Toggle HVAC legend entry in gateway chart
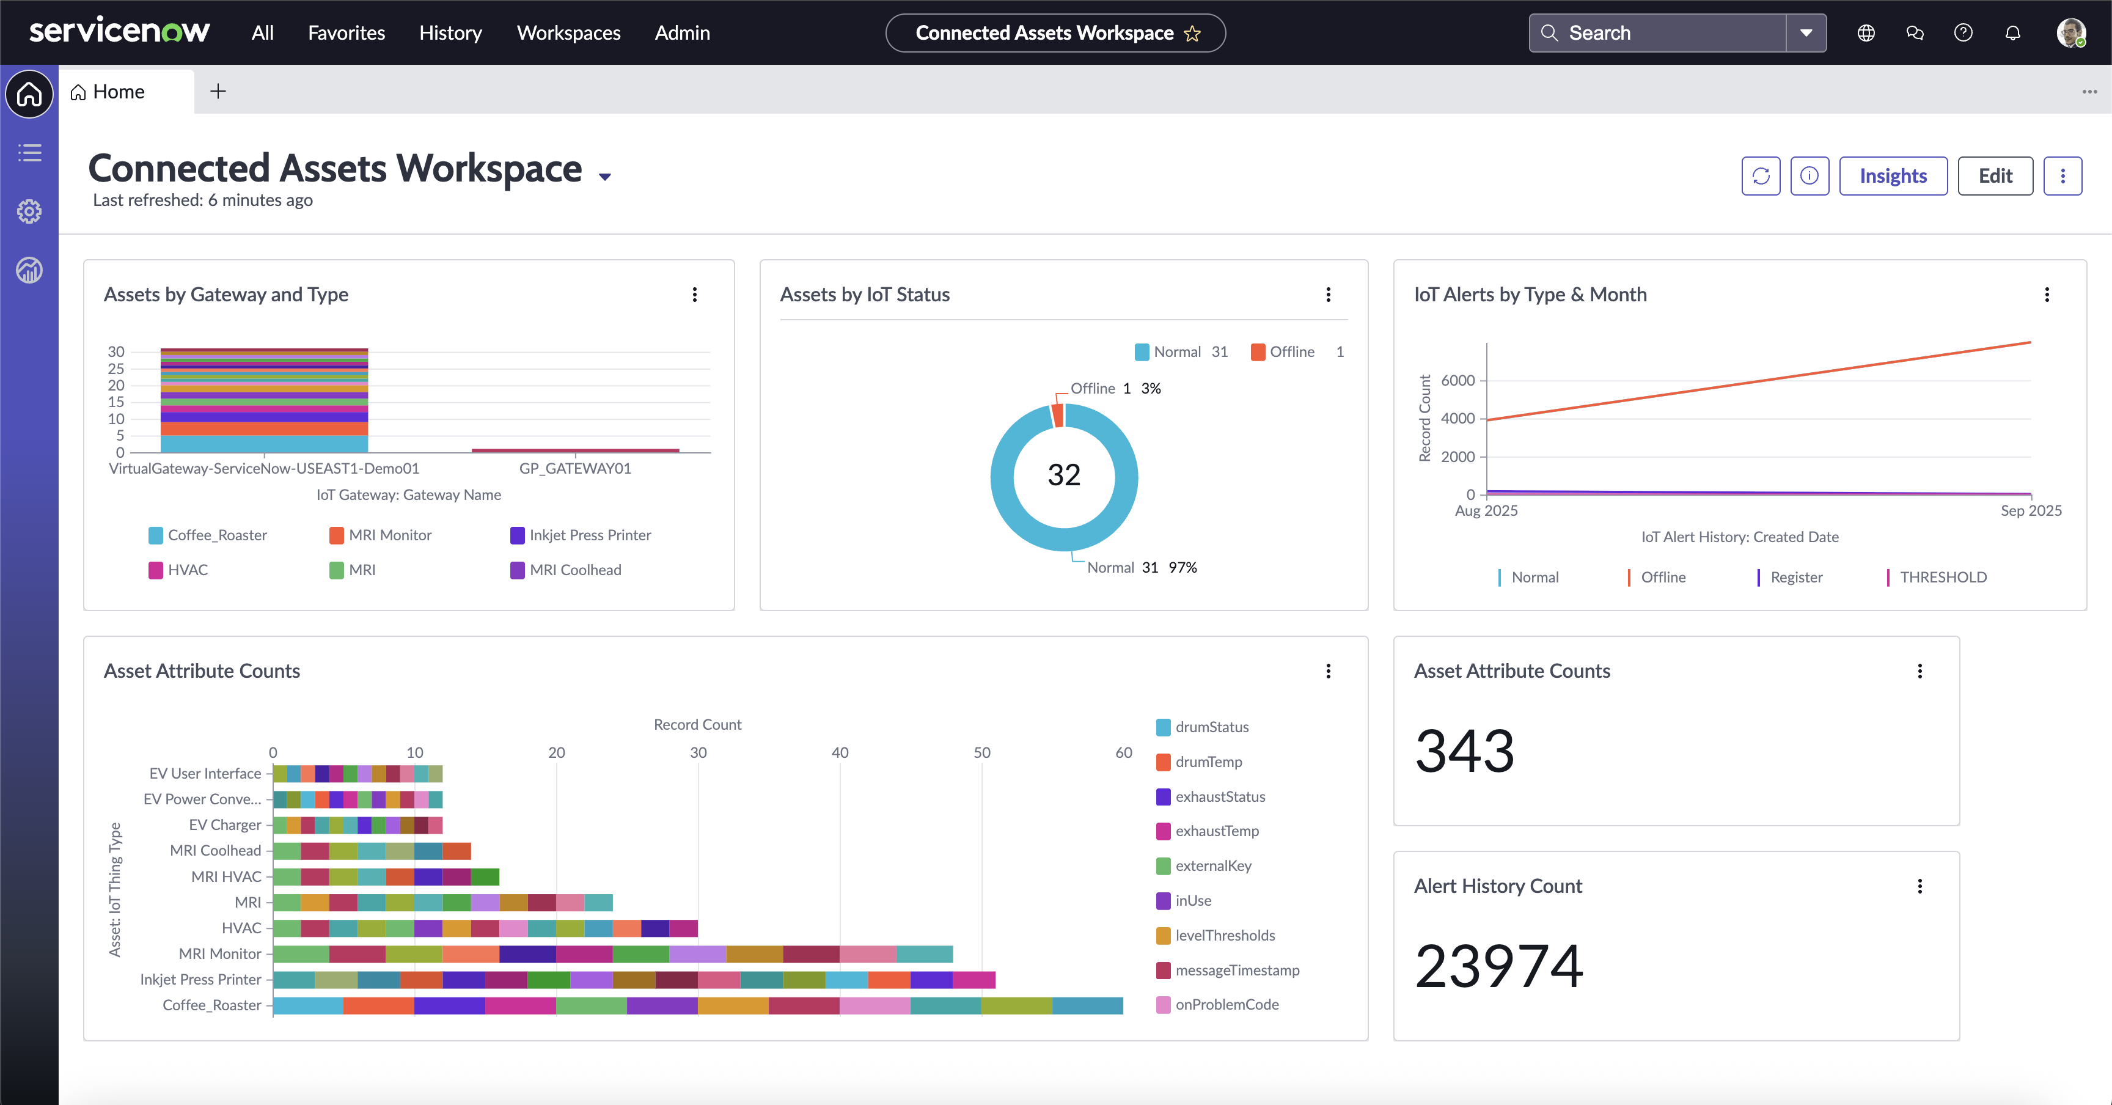 [x=178, y=570]
